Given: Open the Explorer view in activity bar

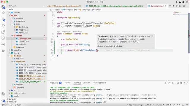Looking at the screenshot, I should point(3,7).
